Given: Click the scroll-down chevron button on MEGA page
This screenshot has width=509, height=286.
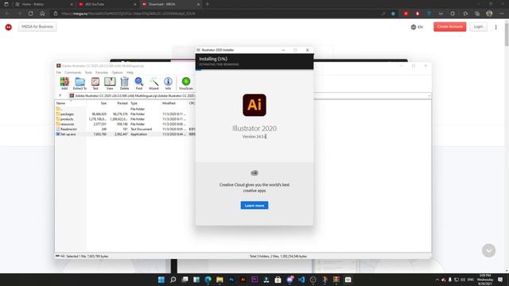Looking at the screenshot, I should 488,250.
